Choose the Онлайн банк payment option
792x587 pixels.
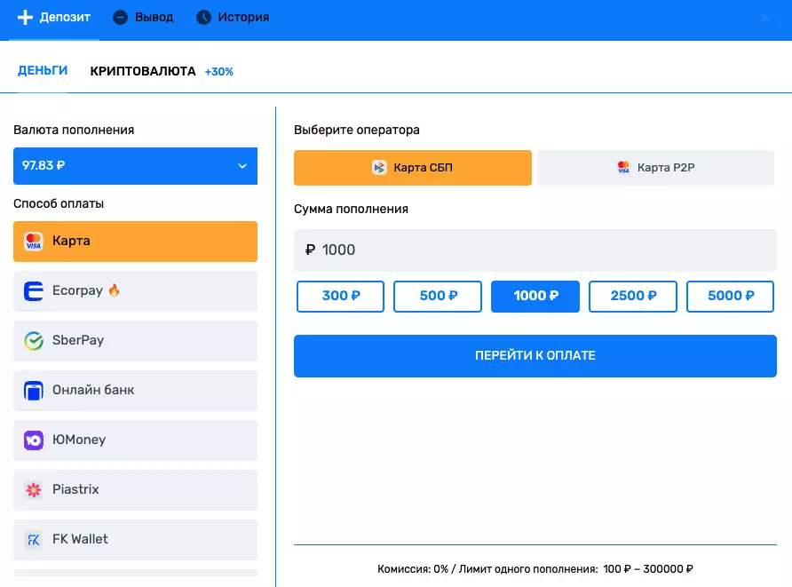tap(135, 390)
